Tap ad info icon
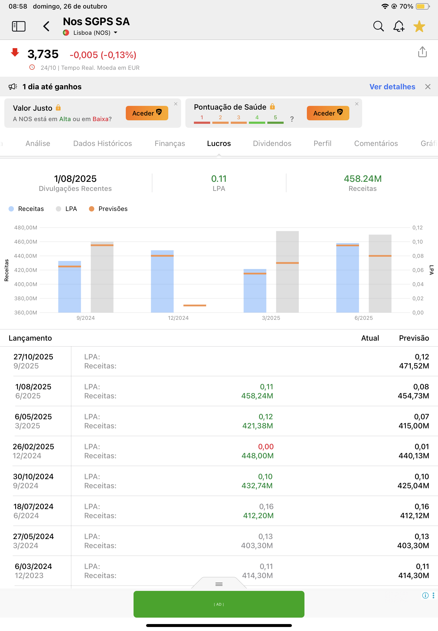 tap(425, 595)
